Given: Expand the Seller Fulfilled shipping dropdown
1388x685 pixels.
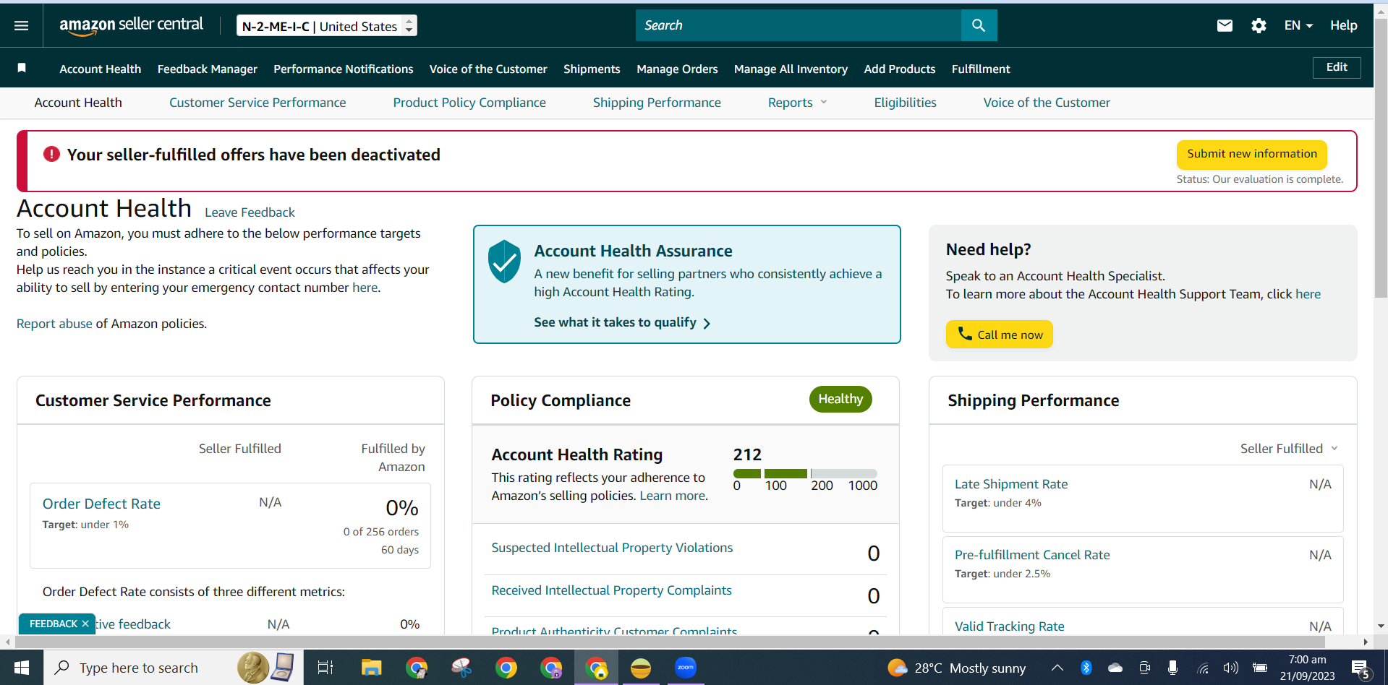Looking at the screenshot, I should [1289, 449].
